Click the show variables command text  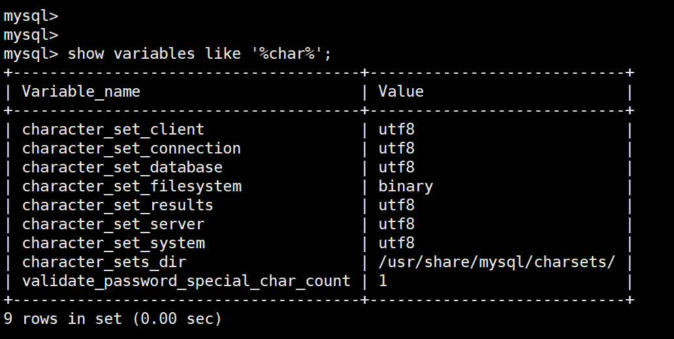click(199, 54)
